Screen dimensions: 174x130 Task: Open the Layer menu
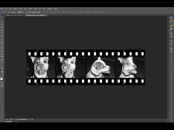[x=20, y=9]
